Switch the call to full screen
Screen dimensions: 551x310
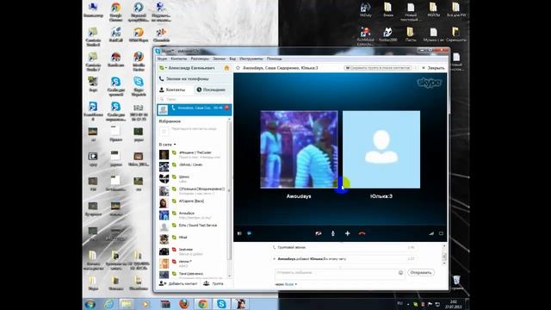[441, 233]
